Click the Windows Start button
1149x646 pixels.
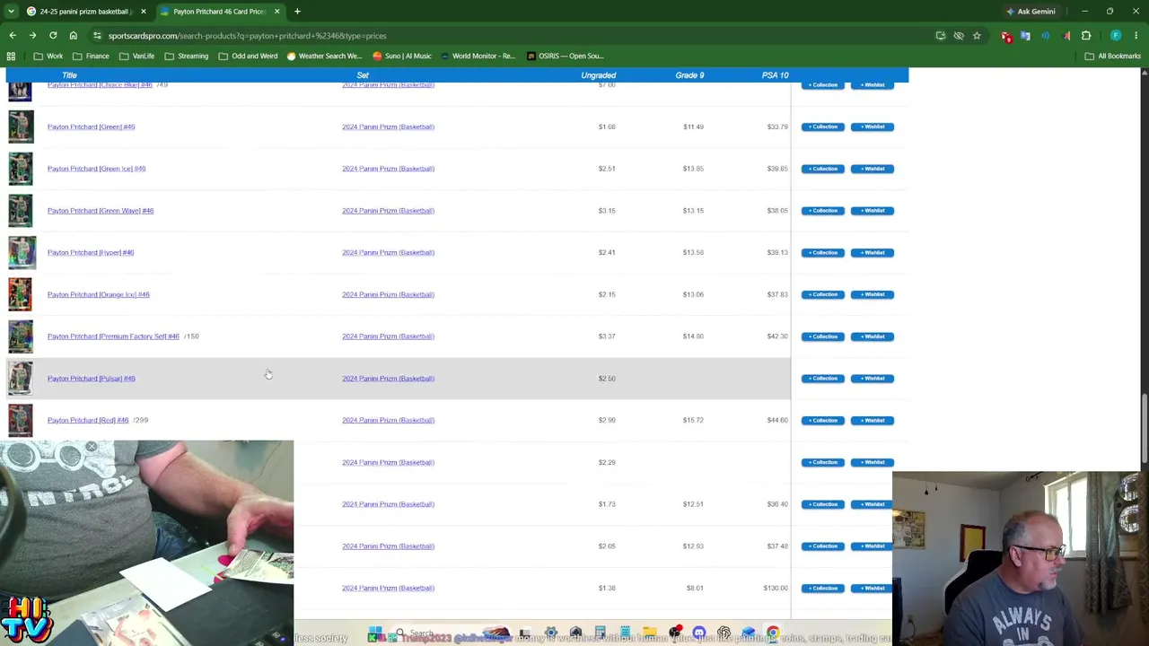click(x=375, y=633)
